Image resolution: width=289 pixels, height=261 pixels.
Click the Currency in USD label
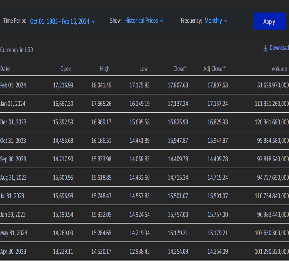click(17, 50)
